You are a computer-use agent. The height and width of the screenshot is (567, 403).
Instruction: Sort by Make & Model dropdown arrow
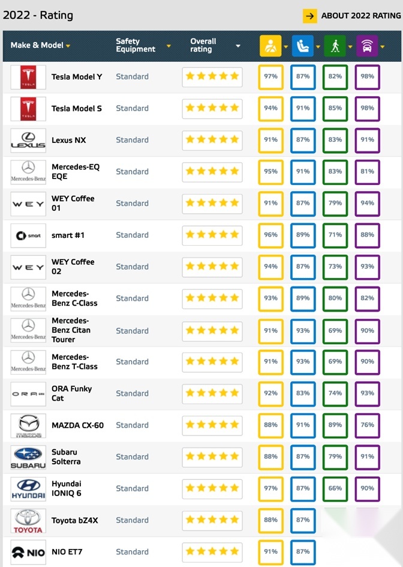pyautogui.click(x=68, y=46)
